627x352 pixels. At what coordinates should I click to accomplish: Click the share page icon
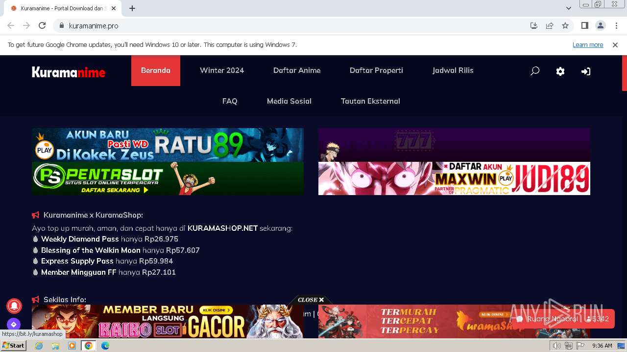tap(550, 25)
